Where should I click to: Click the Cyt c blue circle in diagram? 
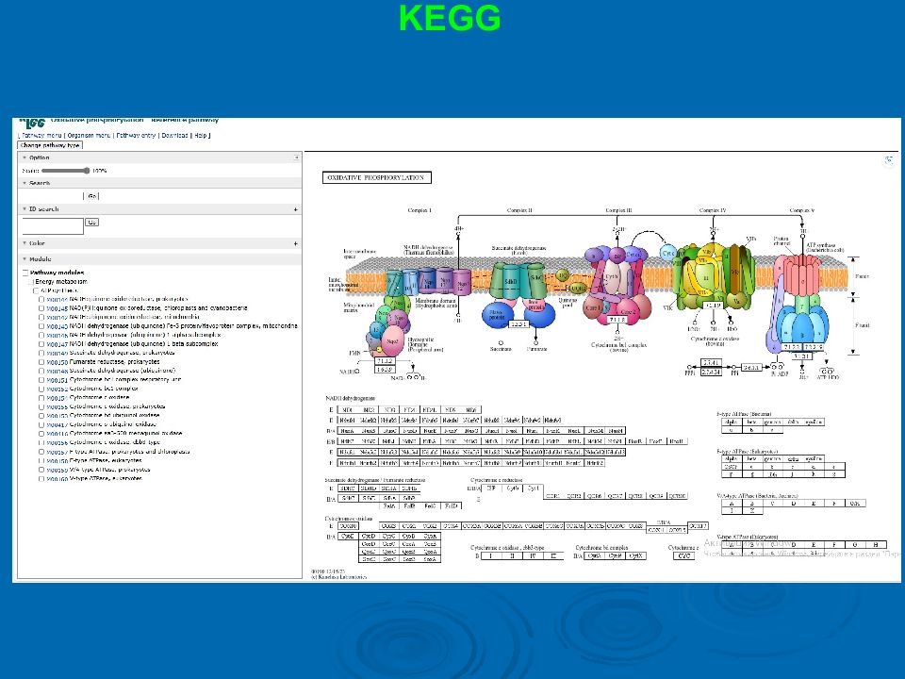[668, 253]
